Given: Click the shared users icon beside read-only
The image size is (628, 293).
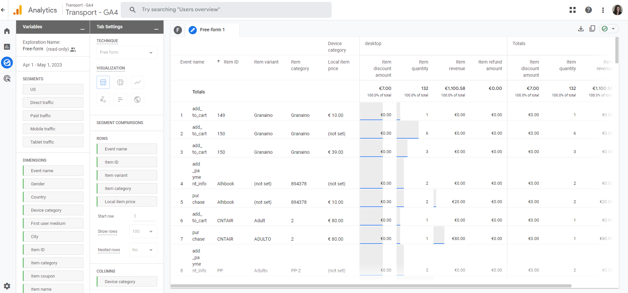Looking at the screenshot, I should (73, 49).
